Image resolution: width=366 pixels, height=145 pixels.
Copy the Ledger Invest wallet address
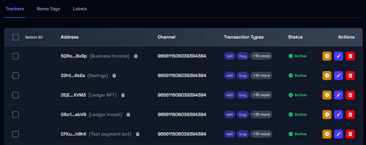point(128,114)
